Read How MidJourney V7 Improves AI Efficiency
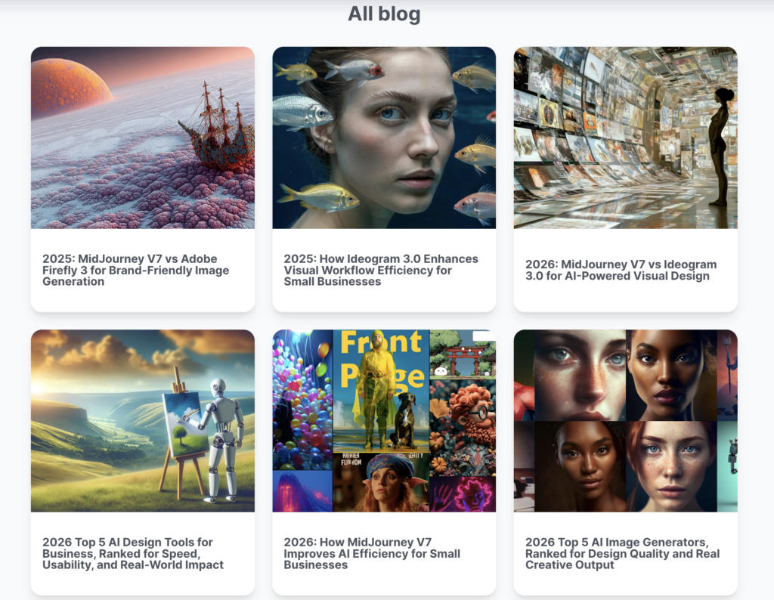Screen dimensions: 774x600 (372, 553)
